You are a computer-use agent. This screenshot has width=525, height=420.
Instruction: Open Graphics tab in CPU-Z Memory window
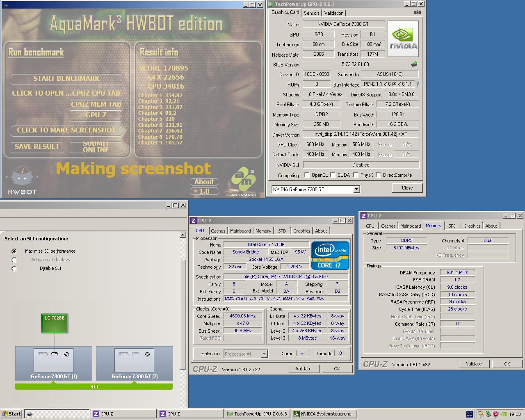point(472,226)
